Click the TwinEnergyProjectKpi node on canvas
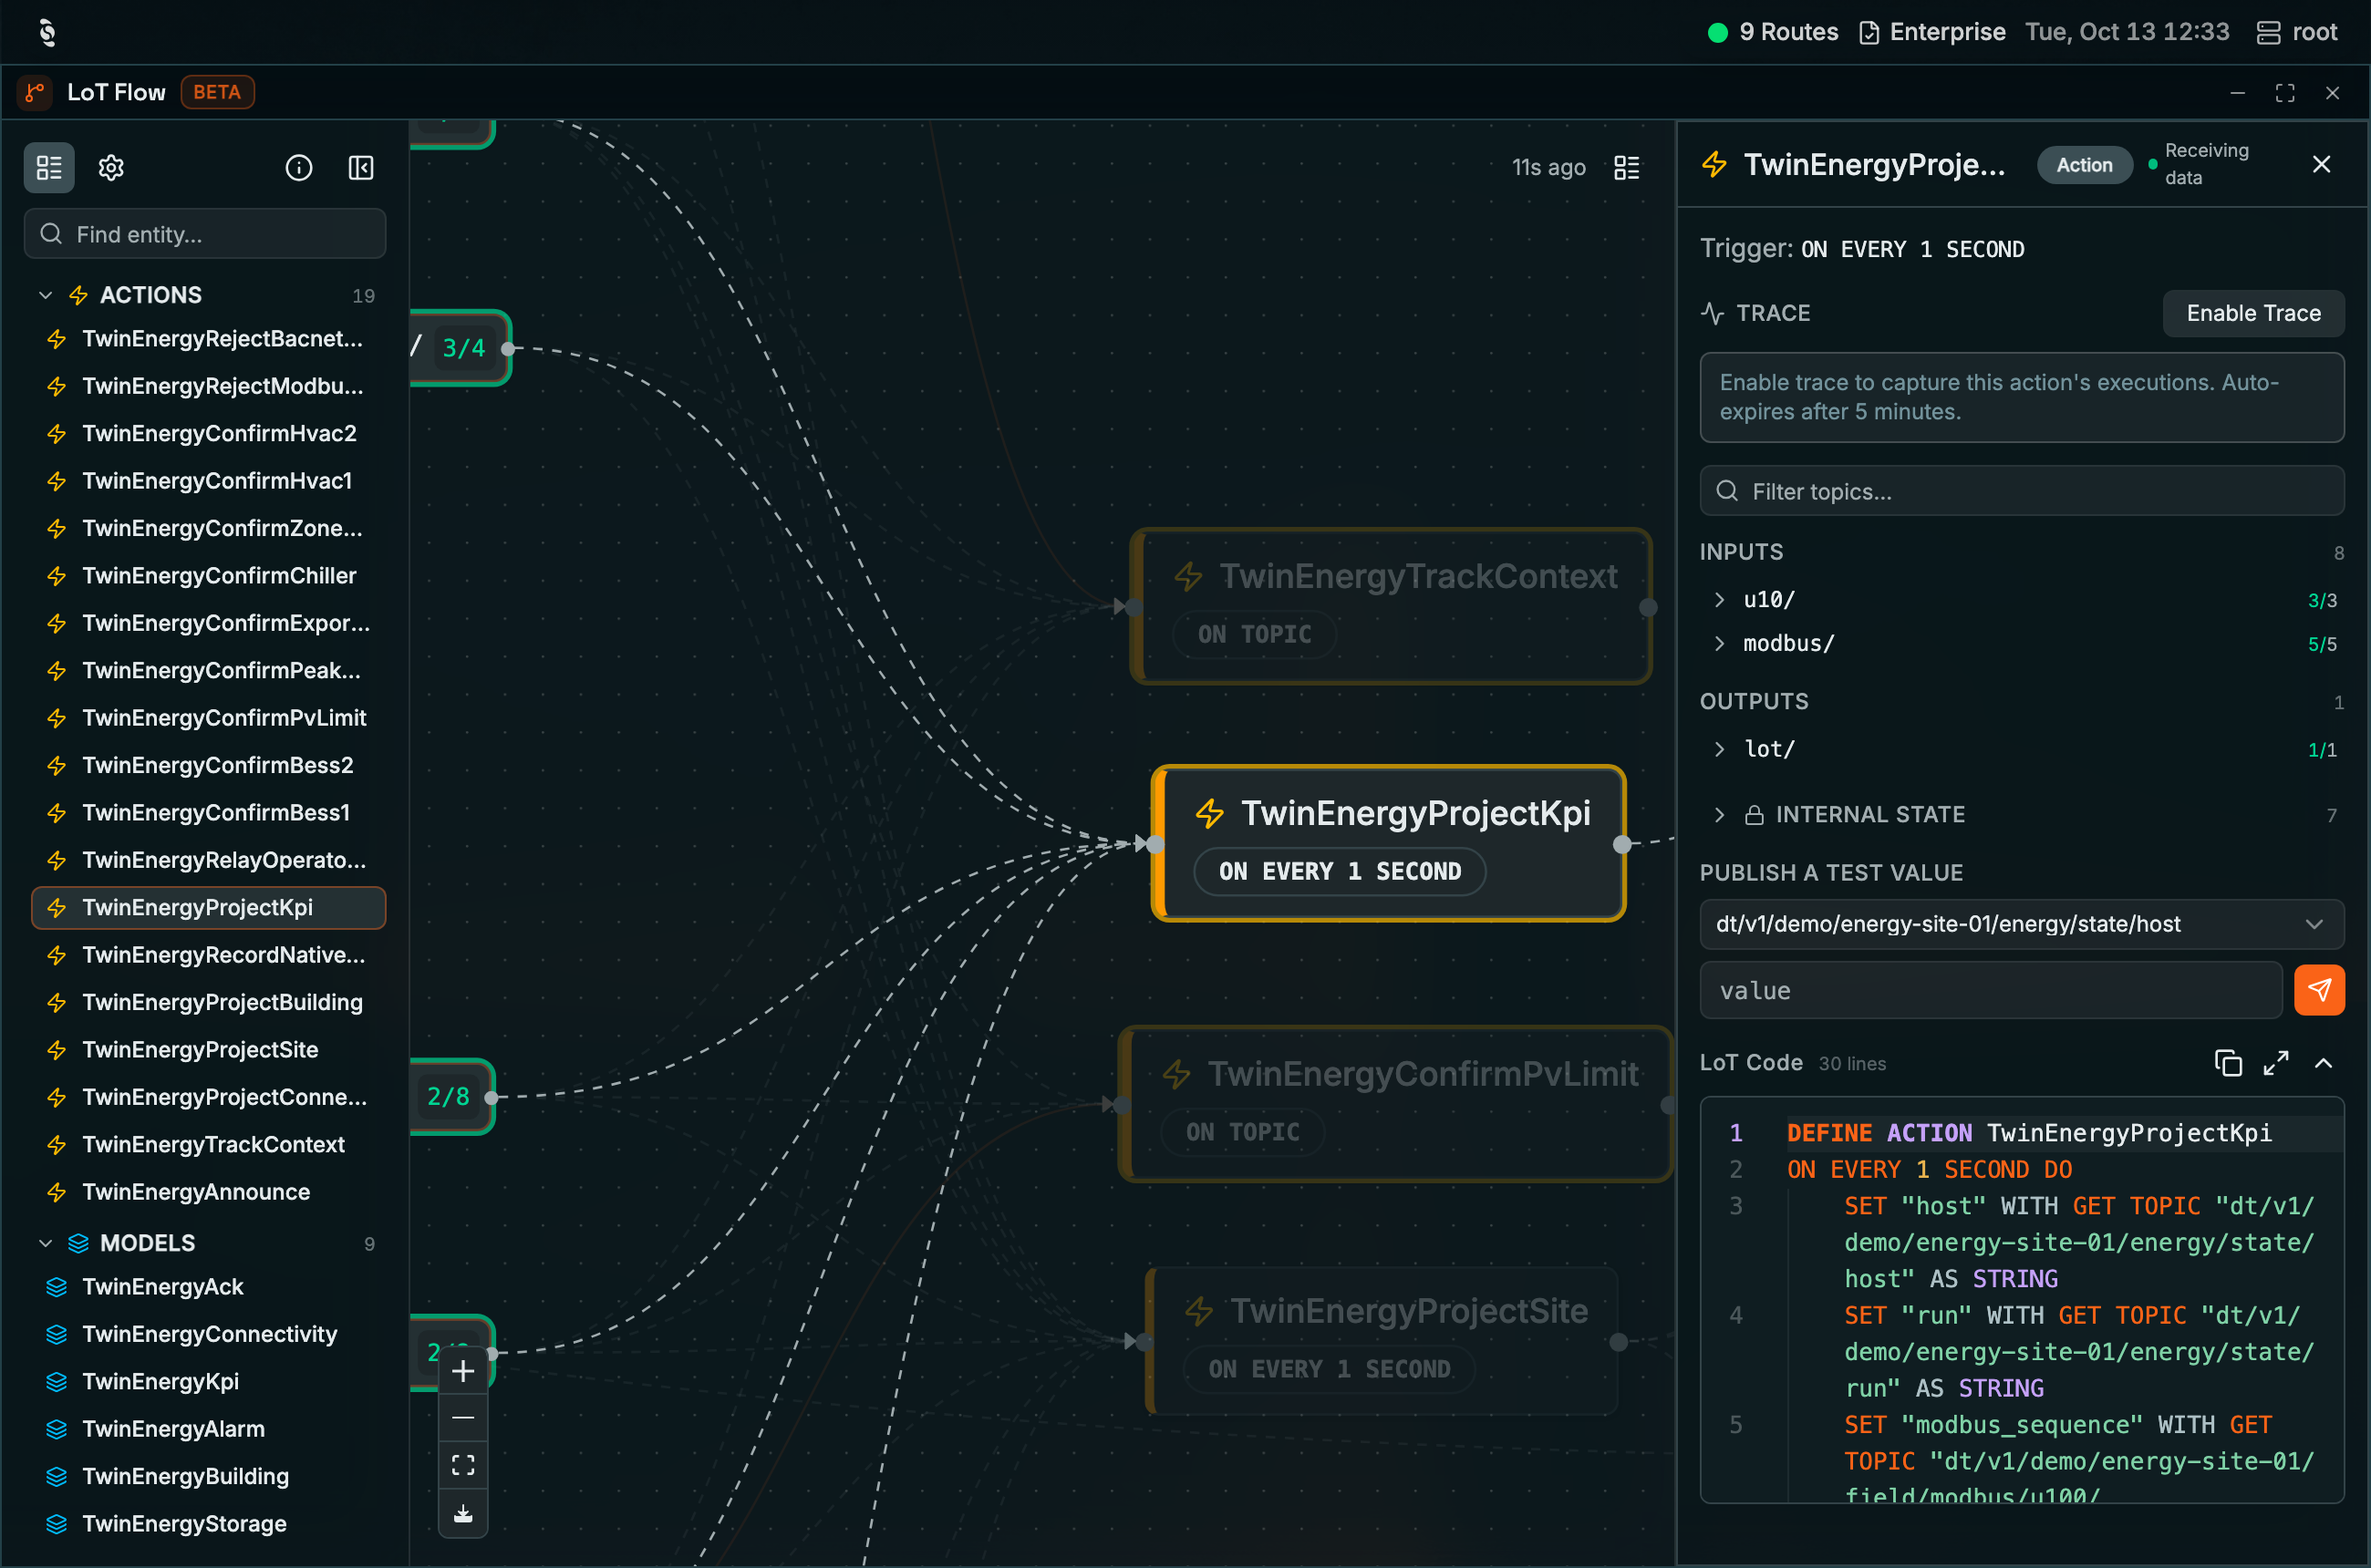This screenshot has width=2371, height=1568. coord(1389,843)
